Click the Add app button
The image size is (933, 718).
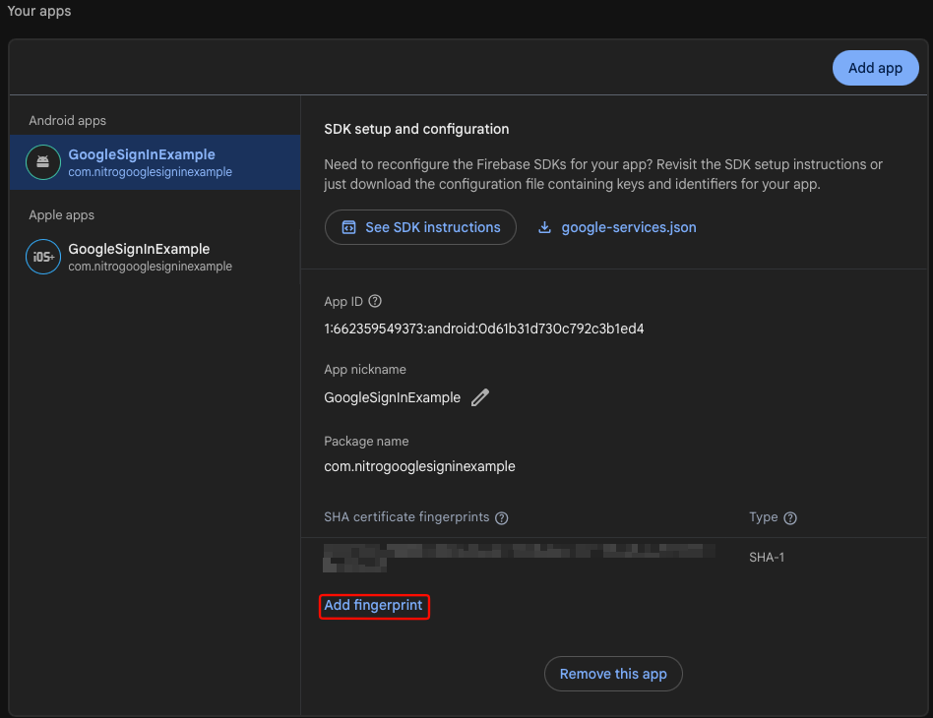click(x=875, y=68)
